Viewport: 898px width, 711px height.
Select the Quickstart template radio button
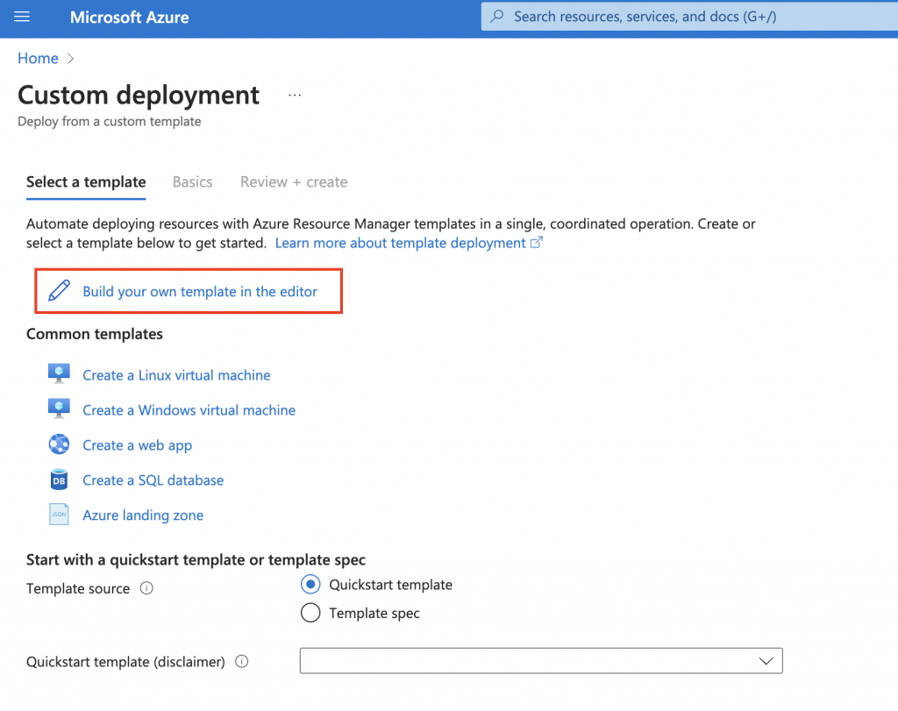pos(310,585)
